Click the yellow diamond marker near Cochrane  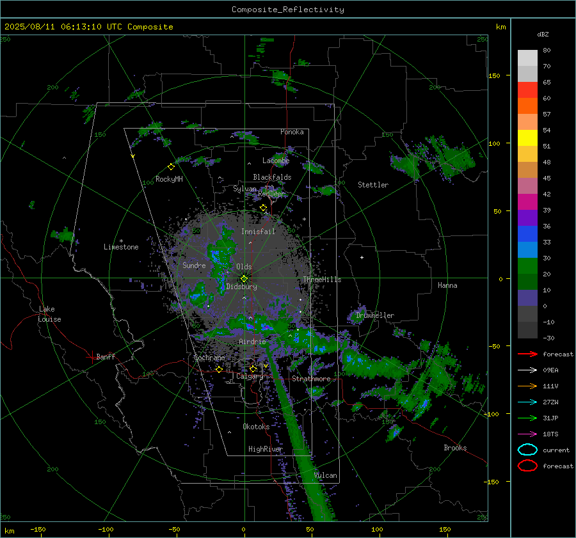pyautogui.click(x=219, y=369)
